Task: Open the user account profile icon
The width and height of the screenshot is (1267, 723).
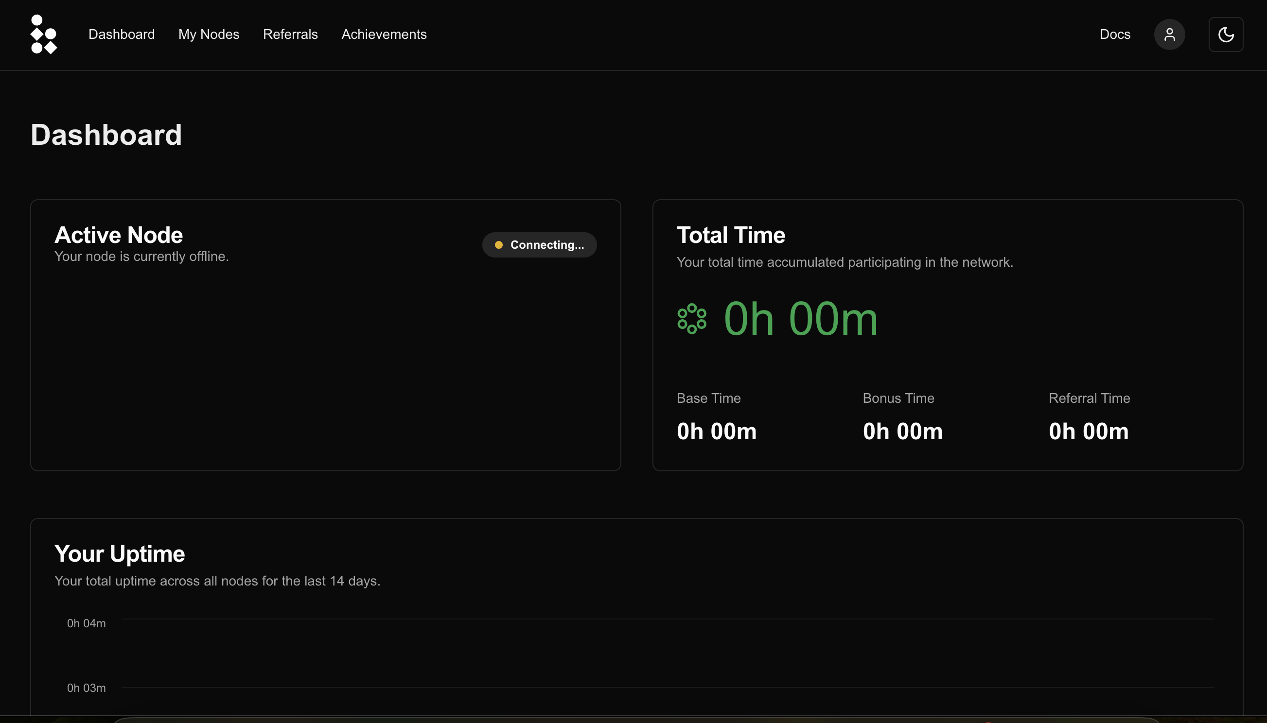Action: click(1169, 34)
